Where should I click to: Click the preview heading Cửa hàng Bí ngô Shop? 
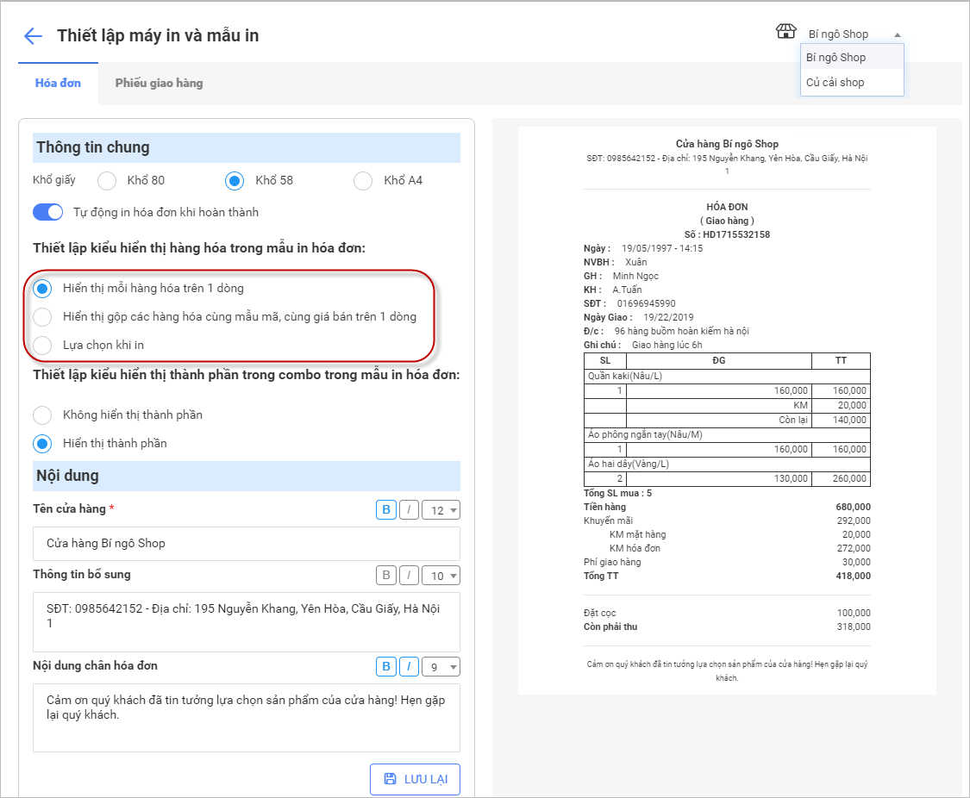point(727,143)
